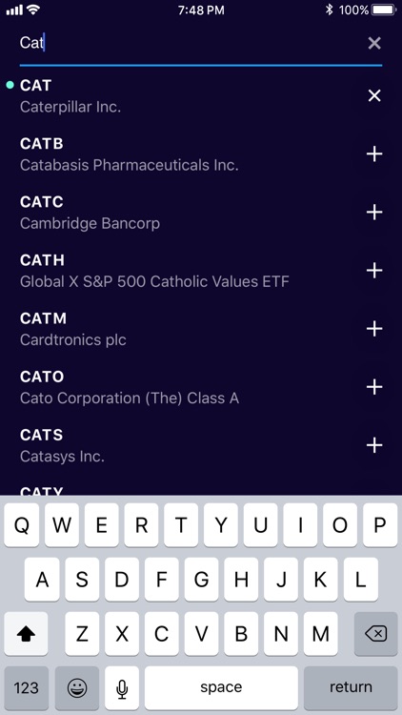Tap the keyboard microphone dictation key

point(122,687)
